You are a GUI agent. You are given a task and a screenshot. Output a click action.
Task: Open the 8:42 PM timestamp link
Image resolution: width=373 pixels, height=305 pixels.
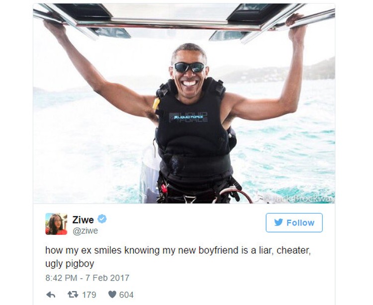tap(61, 278)
